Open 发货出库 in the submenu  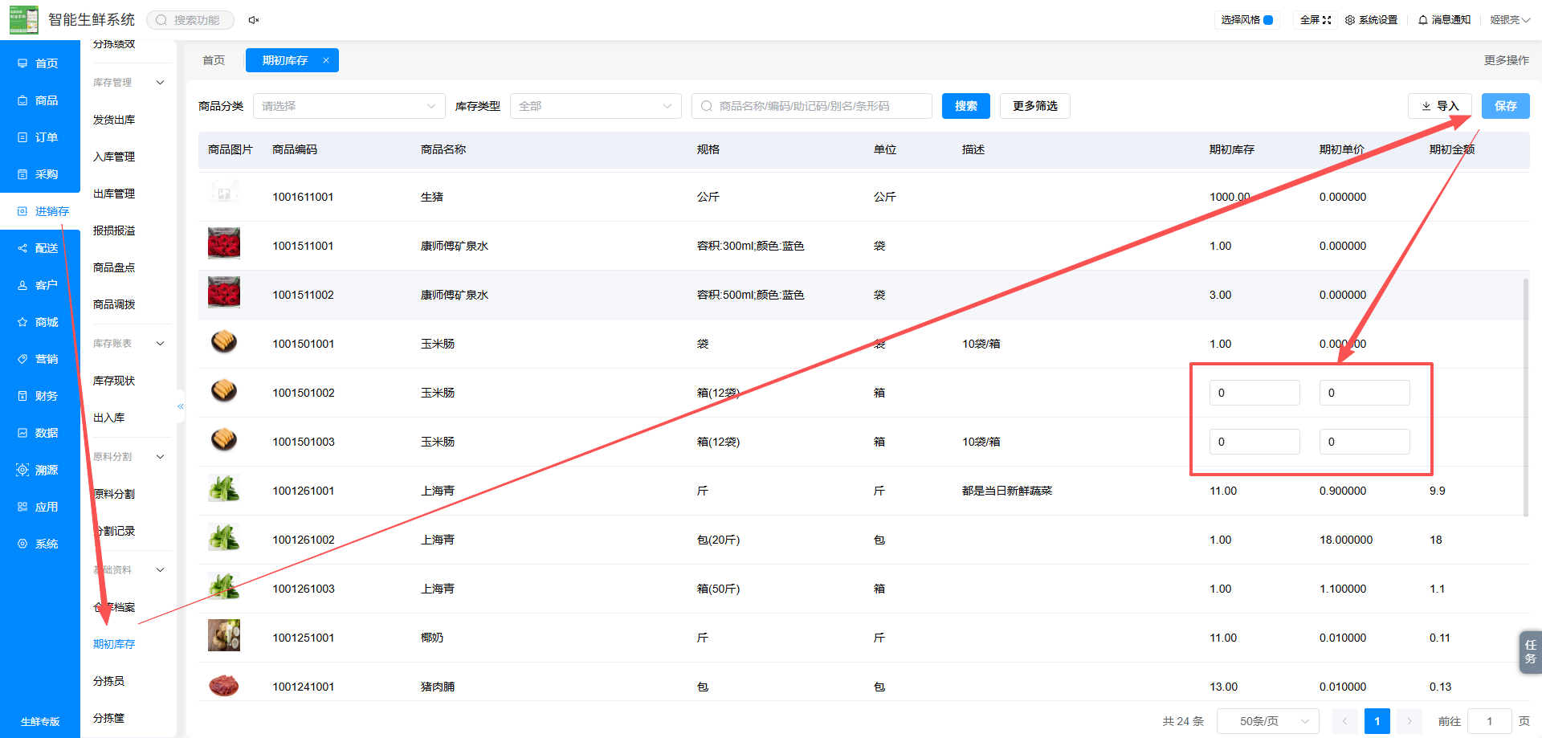114,120
